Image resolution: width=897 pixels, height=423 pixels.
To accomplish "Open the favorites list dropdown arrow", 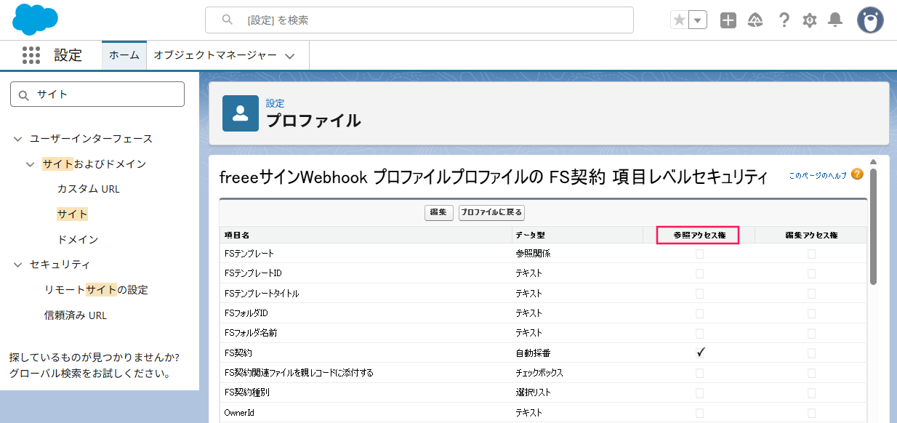I will click(x=698, y=20).
